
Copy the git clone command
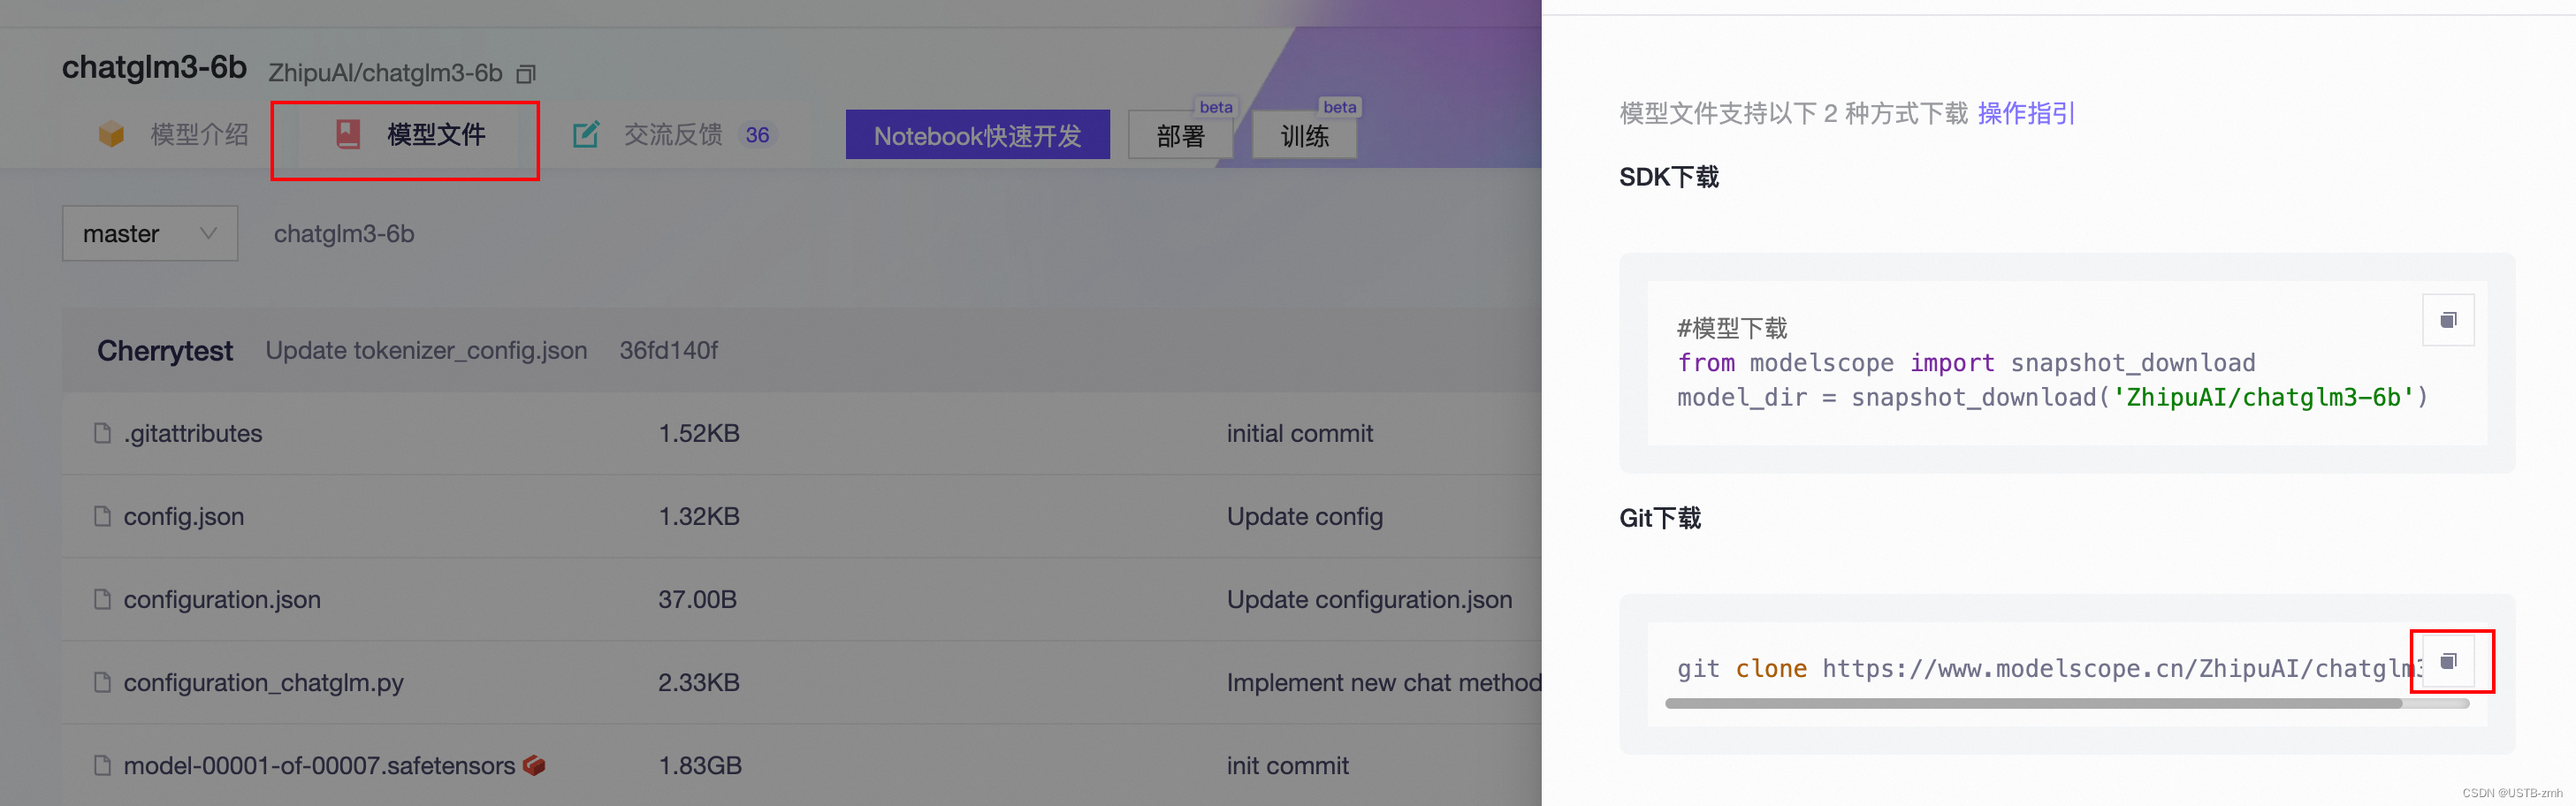click(2448, 661)
